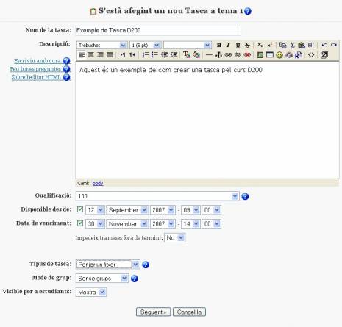Apply bold formatting in the editor toolbar
The image size is (342, 327).
coord(219,45)
